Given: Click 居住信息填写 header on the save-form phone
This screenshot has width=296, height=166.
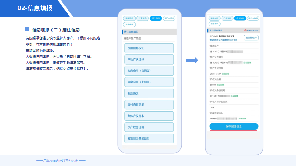Looking at the screenshot, I should pos(216,30).
